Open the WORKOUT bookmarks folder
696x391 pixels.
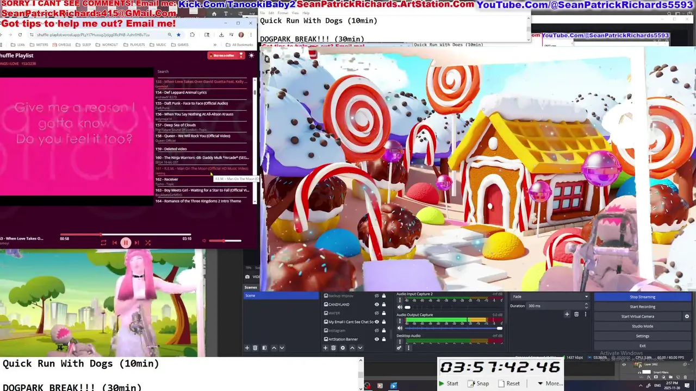coord(107,45)
